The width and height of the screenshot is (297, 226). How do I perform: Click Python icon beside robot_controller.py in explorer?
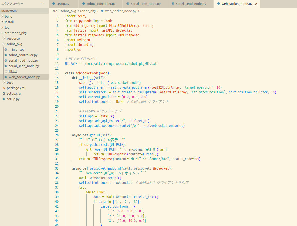6,55
